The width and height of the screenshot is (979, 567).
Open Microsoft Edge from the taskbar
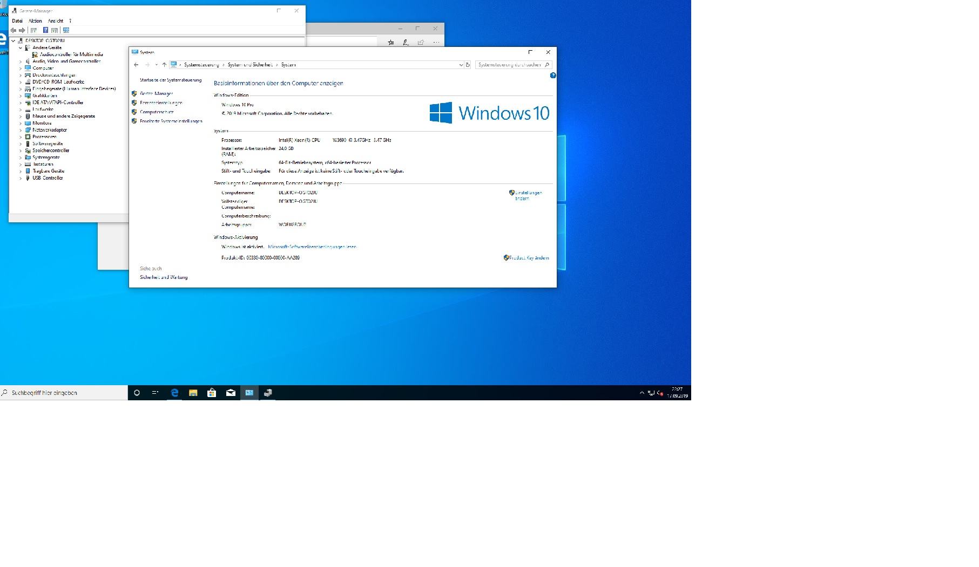[174, 393]
